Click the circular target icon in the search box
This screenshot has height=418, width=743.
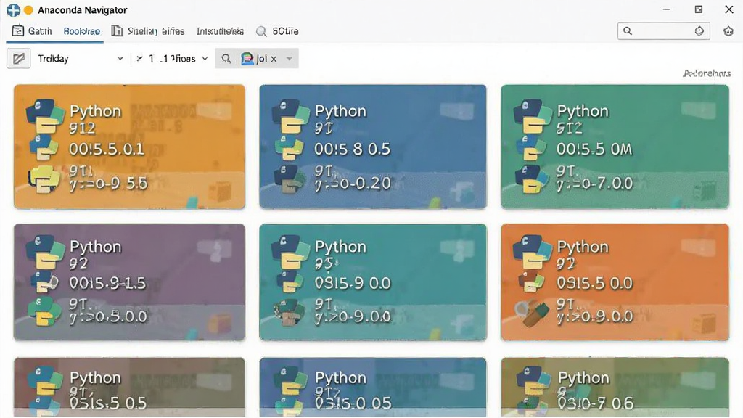(699, 31)
